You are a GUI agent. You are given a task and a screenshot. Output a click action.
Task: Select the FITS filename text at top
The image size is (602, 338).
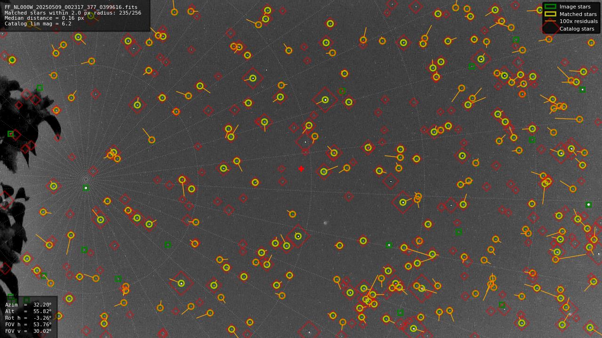[x=71, y=8]
